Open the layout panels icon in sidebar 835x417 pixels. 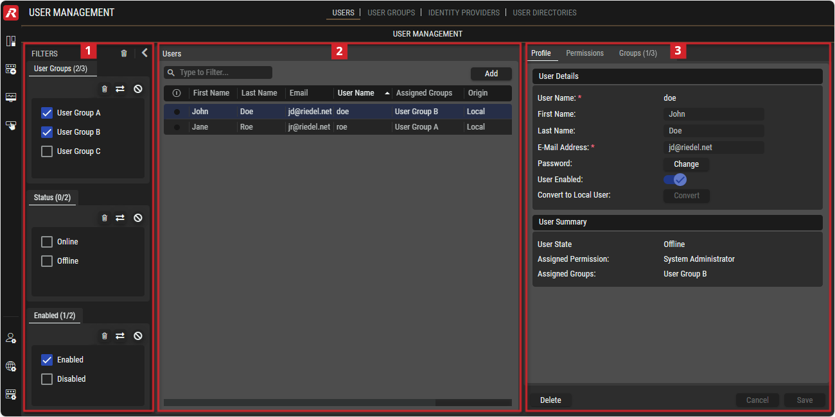11,41
